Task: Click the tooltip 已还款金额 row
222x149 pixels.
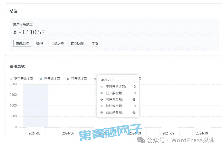Action: click(x=118, y=112)
